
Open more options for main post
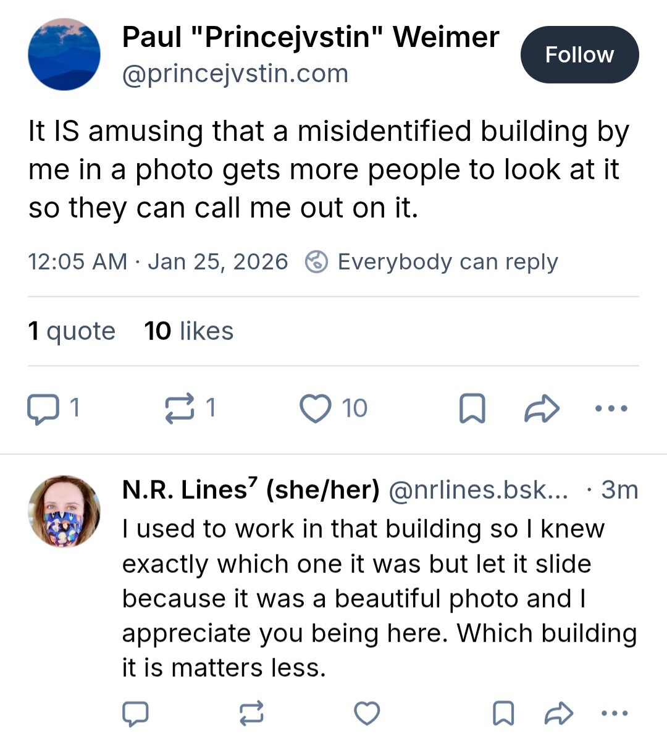(611, 409)
